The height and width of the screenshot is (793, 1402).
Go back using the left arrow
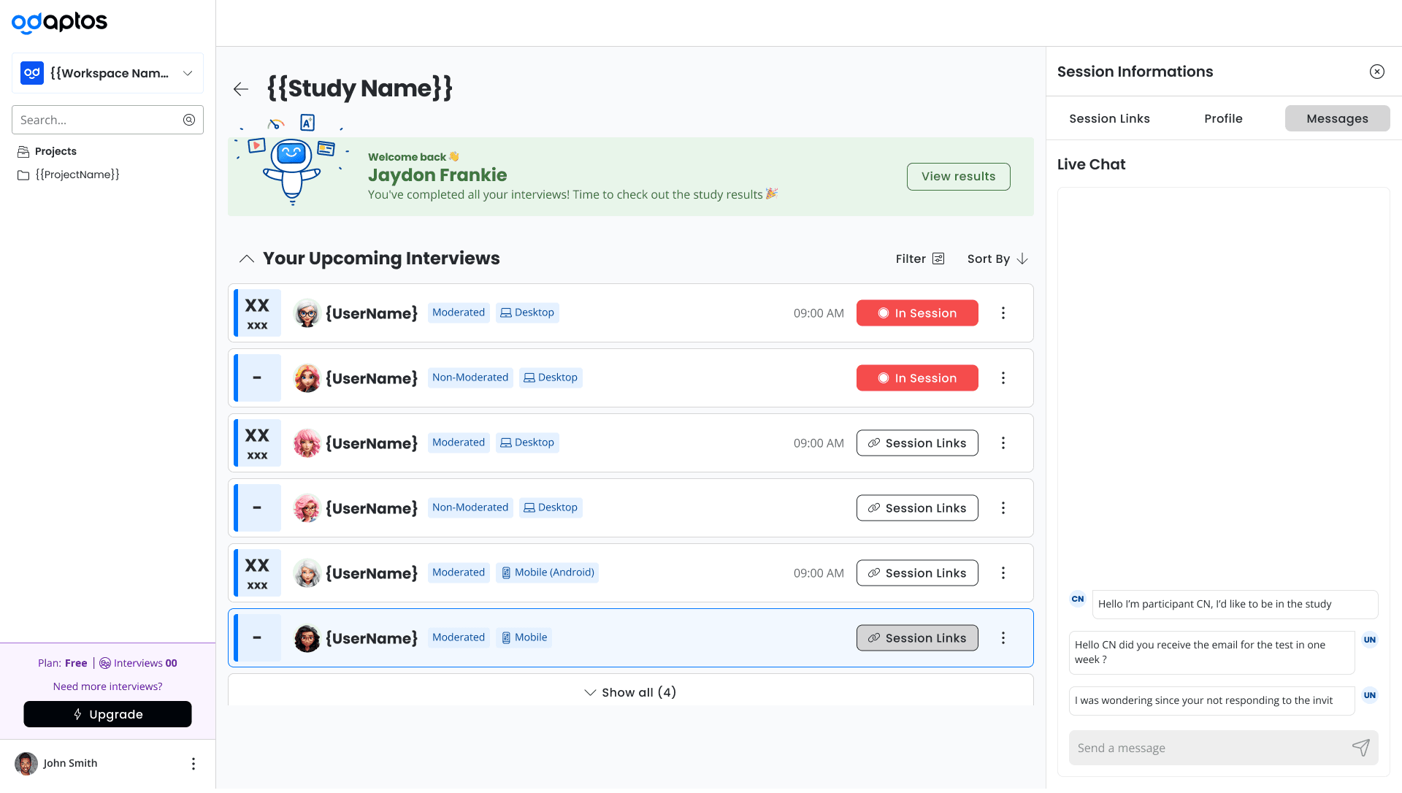point(241,89)
